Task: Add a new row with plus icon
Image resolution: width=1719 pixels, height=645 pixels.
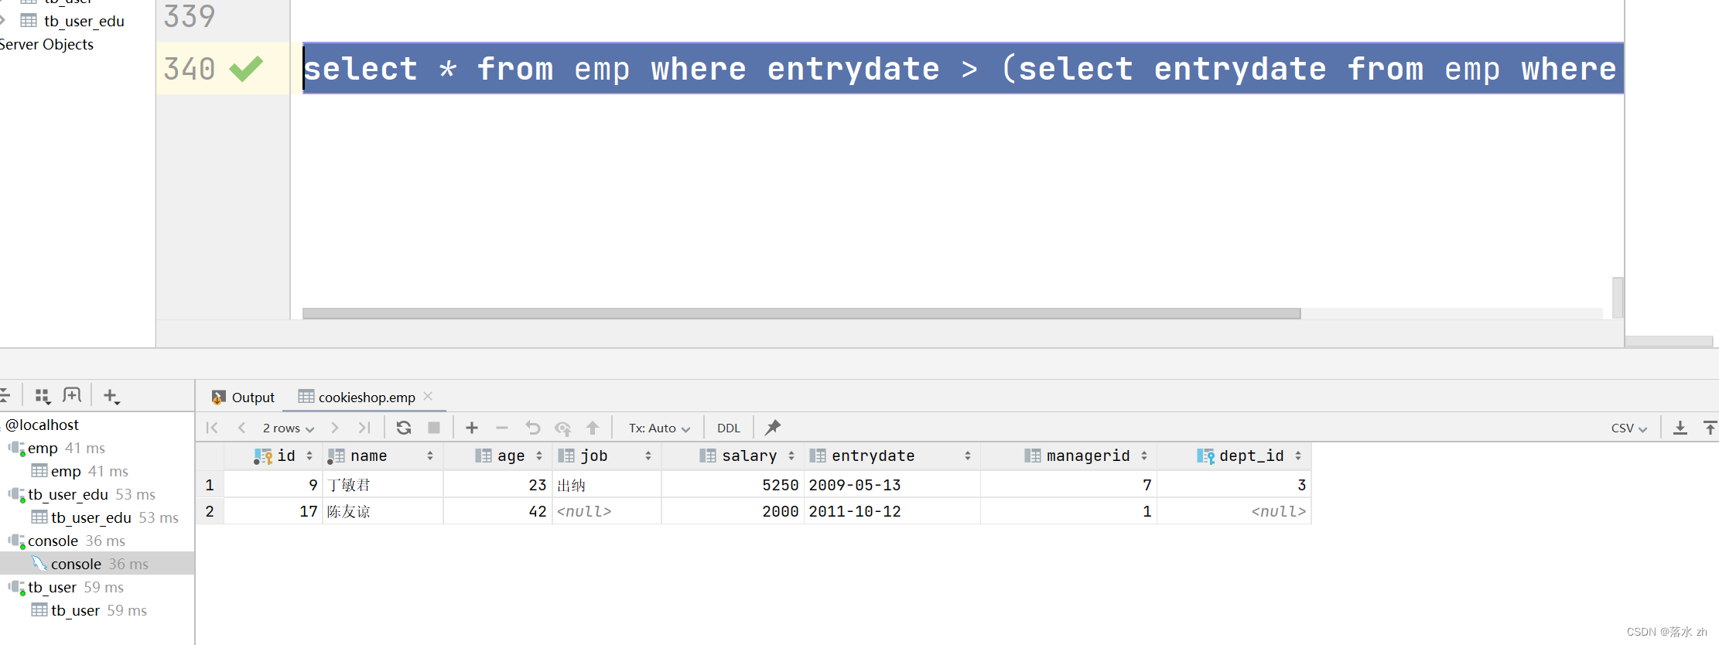Action: coord(472,428)
